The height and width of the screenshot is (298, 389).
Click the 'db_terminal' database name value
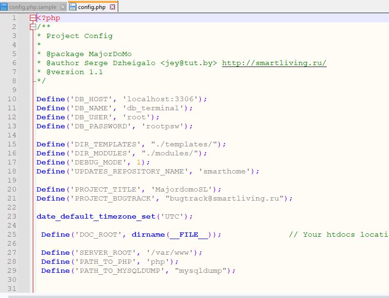coord(157,108)
